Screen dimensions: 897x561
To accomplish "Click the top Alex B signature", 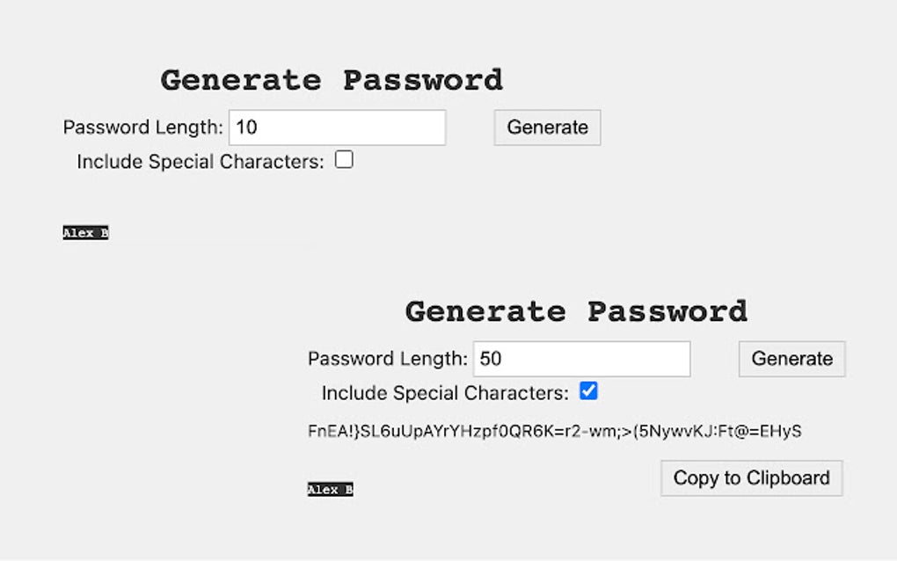I will 84,232.
